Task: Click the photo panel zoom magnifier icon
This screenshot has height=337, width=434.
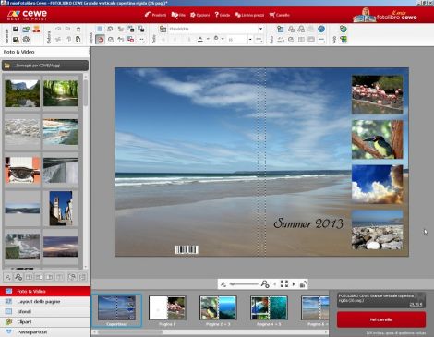Action: [18, 277]
